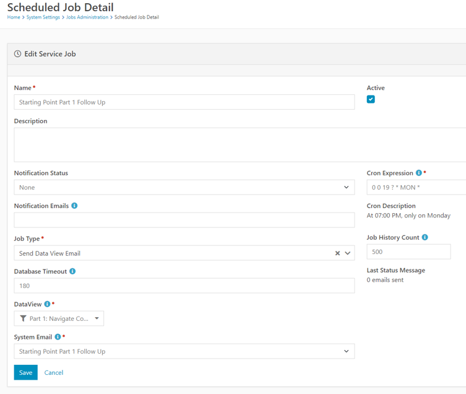The width and height of the screenshot is (466, 394).
Task: Click the filter icon in the DataView picker
Action: (x=23, y=318)
